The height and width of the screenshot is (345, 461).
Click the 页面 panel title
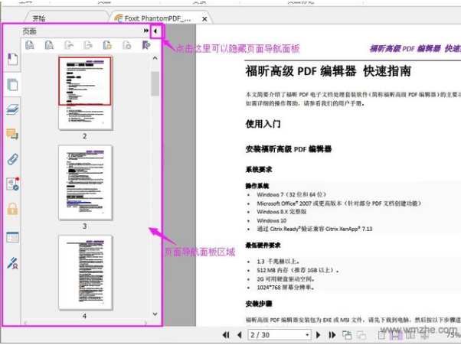(x=29, y=31)
